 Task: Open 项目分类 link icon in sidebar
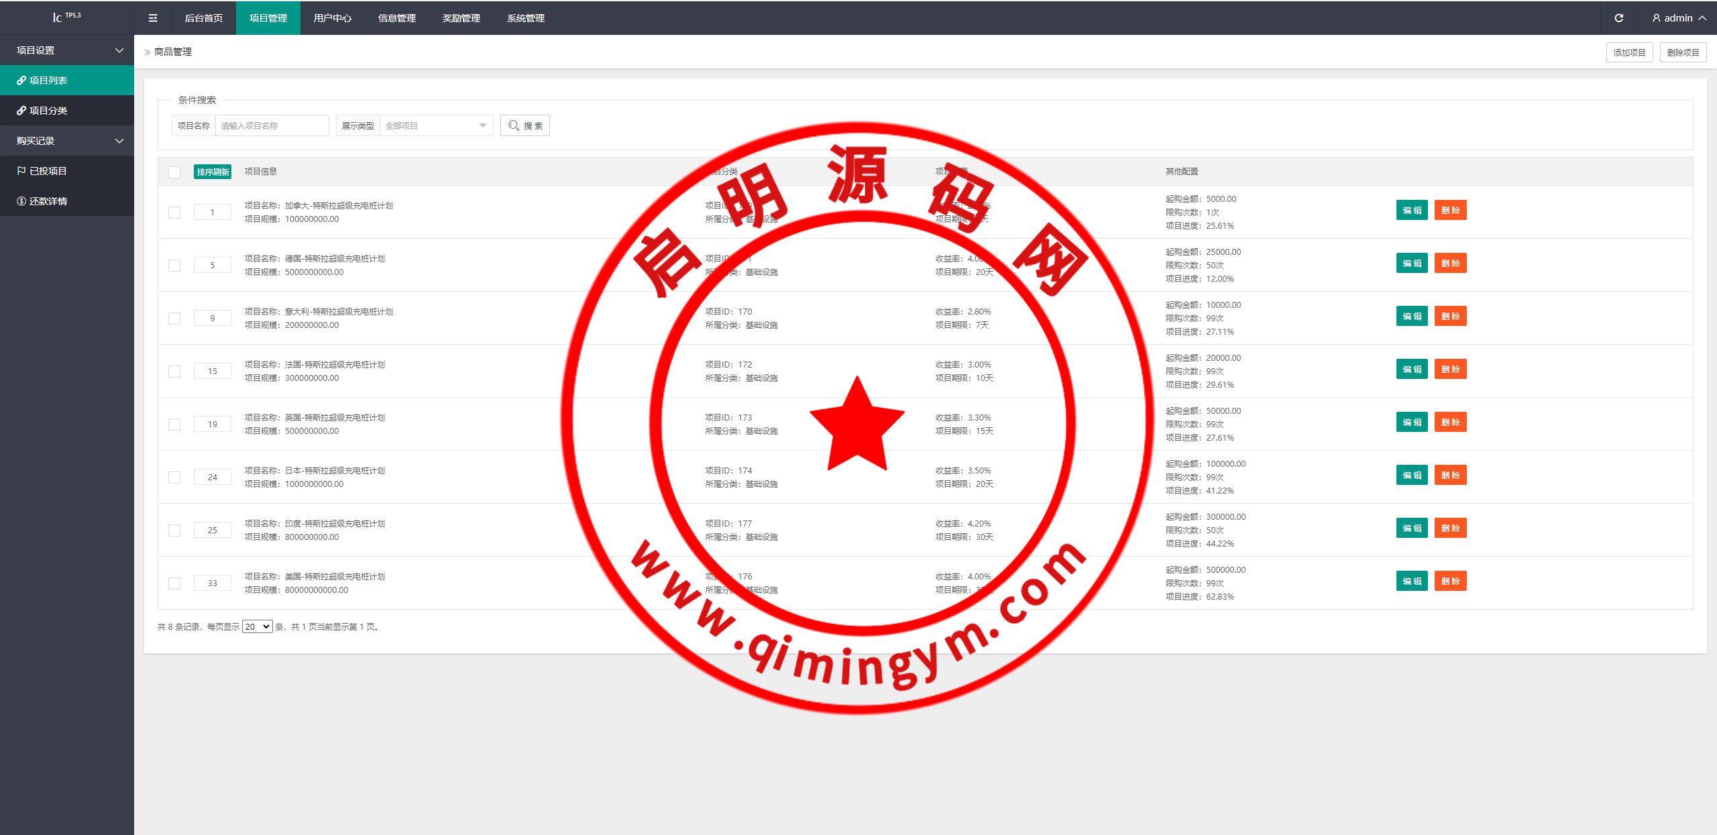click(21, 111)
